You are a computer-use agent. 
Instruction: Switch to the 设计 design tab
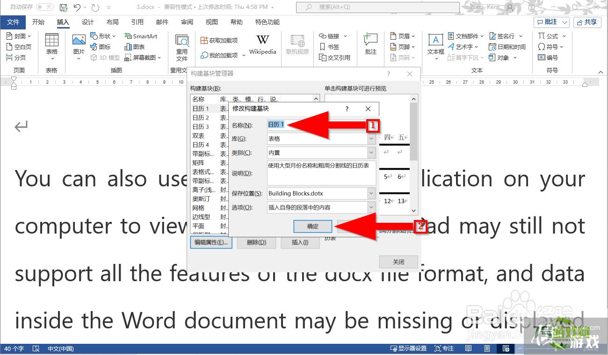[x=88, y=22]
